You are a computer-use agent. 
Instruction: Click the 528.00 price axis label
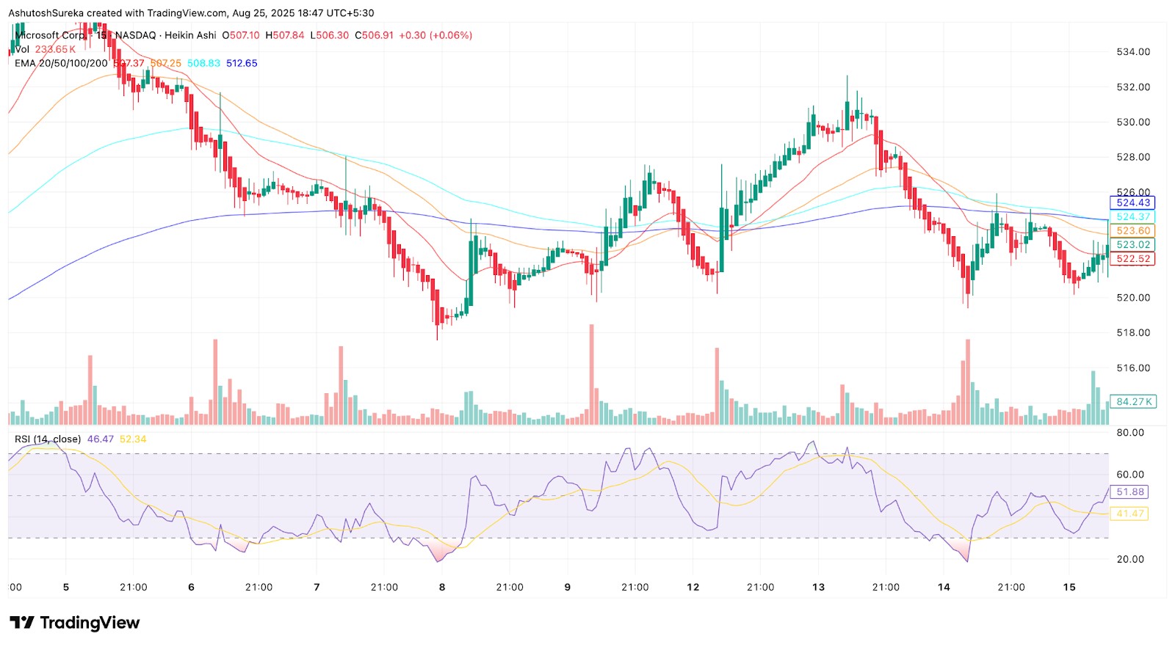coord(1133,157)
